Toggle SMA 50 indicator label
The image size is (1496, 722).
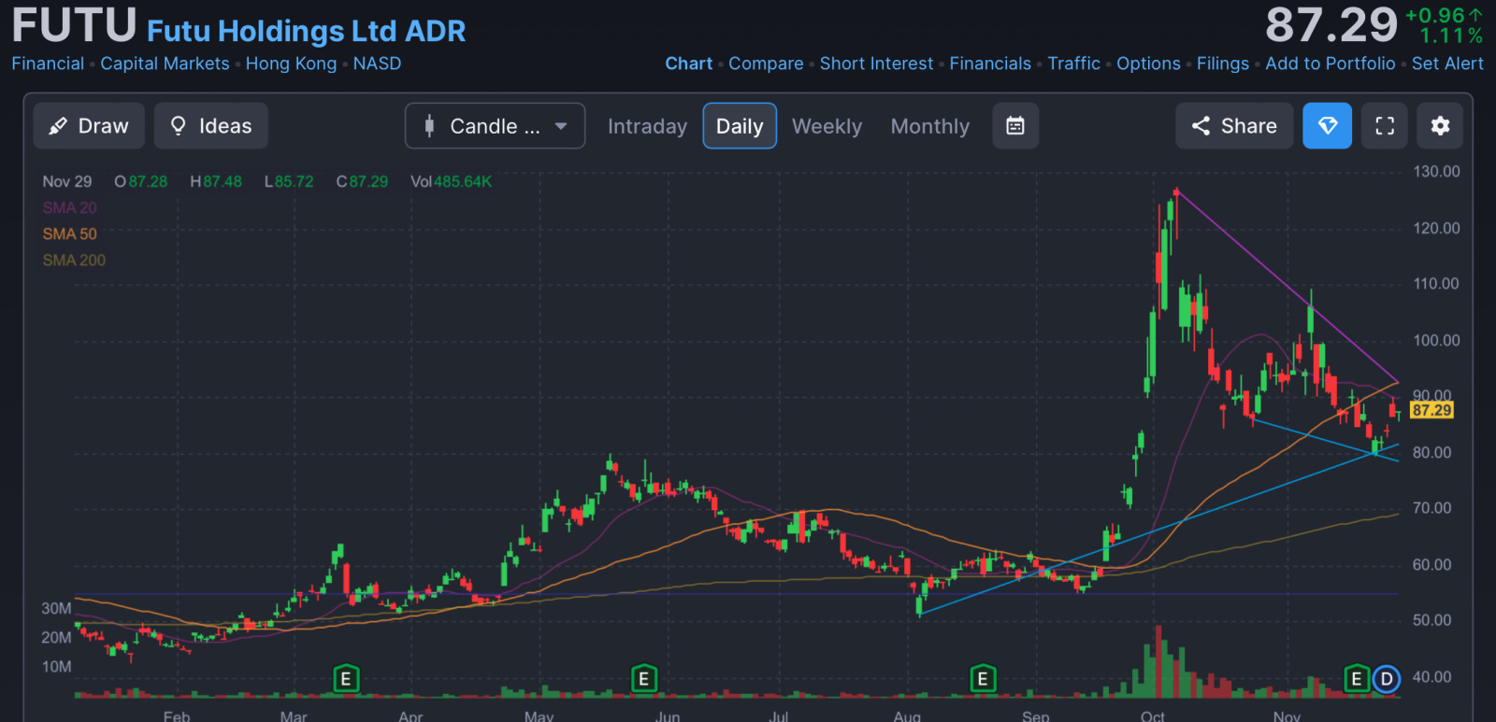(69, 234)
